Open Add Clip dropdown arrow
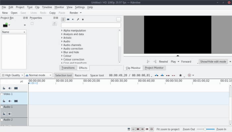Screen dimensions: 232x132 point(9,25)
